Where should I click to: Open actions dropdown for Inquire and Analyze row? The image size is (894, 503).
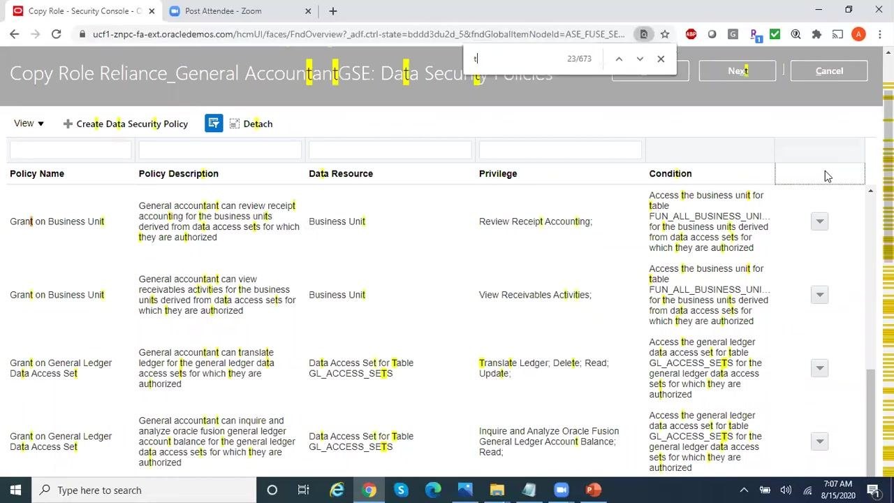[x=819, y=442]
